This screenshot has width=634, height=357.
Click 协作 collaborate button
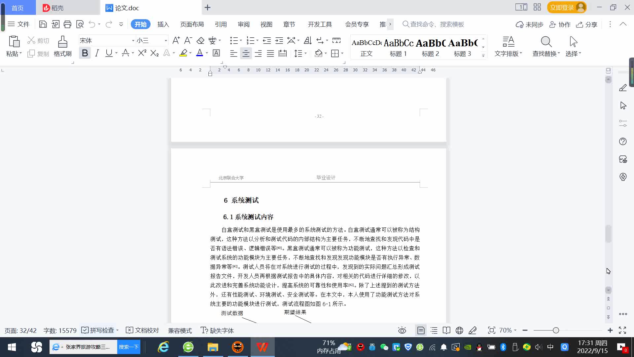(560, 24)
